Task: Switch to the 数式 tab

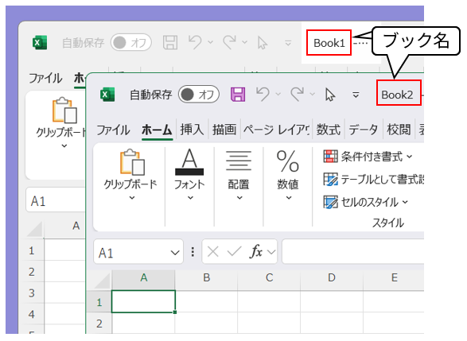Action: click(x=328, y=130)
